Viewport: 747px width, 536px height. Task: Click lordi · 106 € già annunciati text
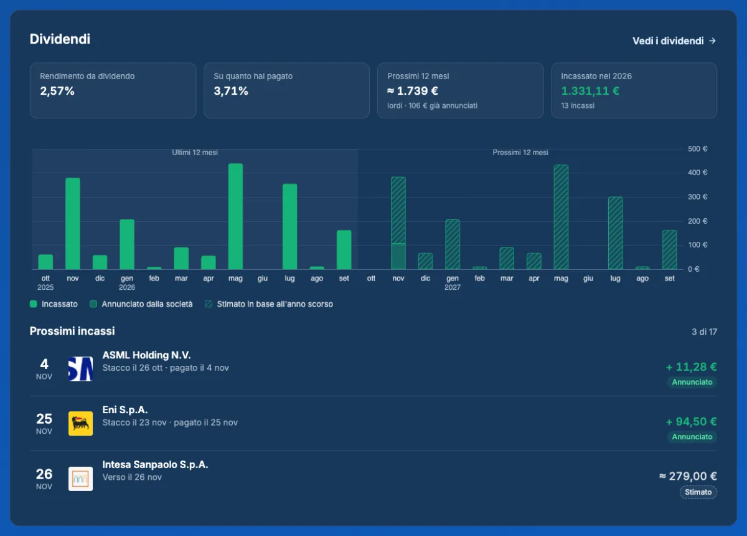pyautogui.click(x=433, y=106)
